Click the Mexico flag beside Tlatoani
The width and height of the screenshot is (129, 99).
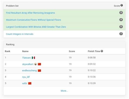click(x=33, y=58)
